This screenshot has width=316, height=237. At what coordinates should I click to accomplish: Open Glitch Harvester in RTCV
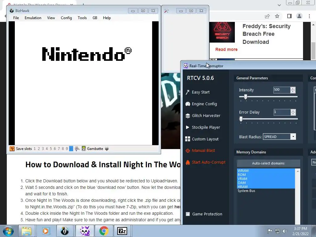(203, 115)
